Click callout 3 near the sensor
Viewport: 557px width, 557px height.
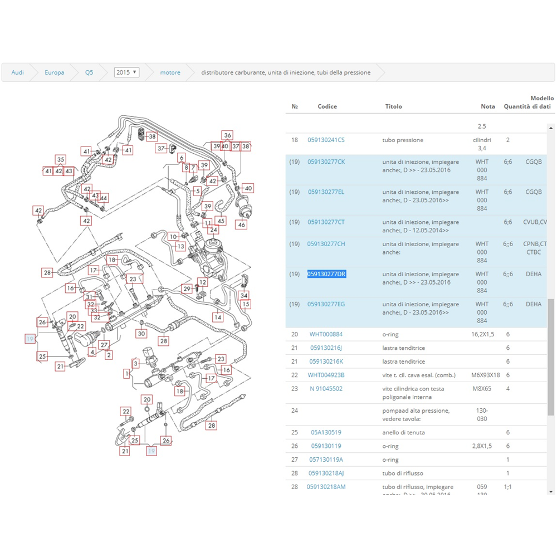(135, 363)
